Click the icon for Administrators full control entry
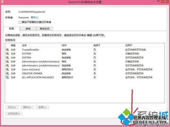The image size is (170, 127). tap(7, 65)
